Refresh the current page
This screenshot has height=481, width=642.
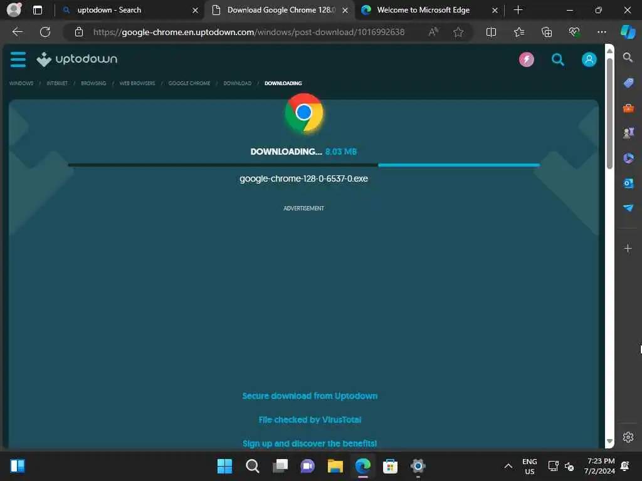point(45,32)
